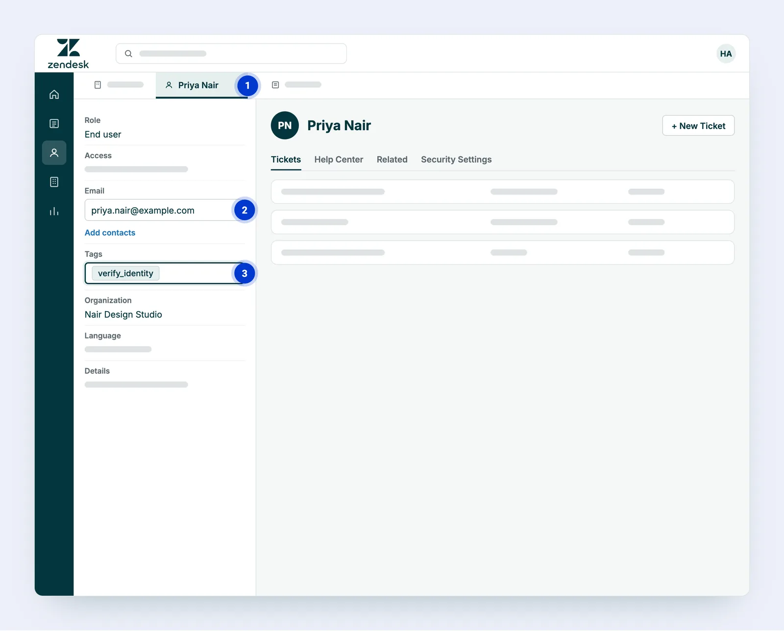Screen dimensions: 784x631
Task: Open the Tickets tab
Action: (x=286, y=160)
